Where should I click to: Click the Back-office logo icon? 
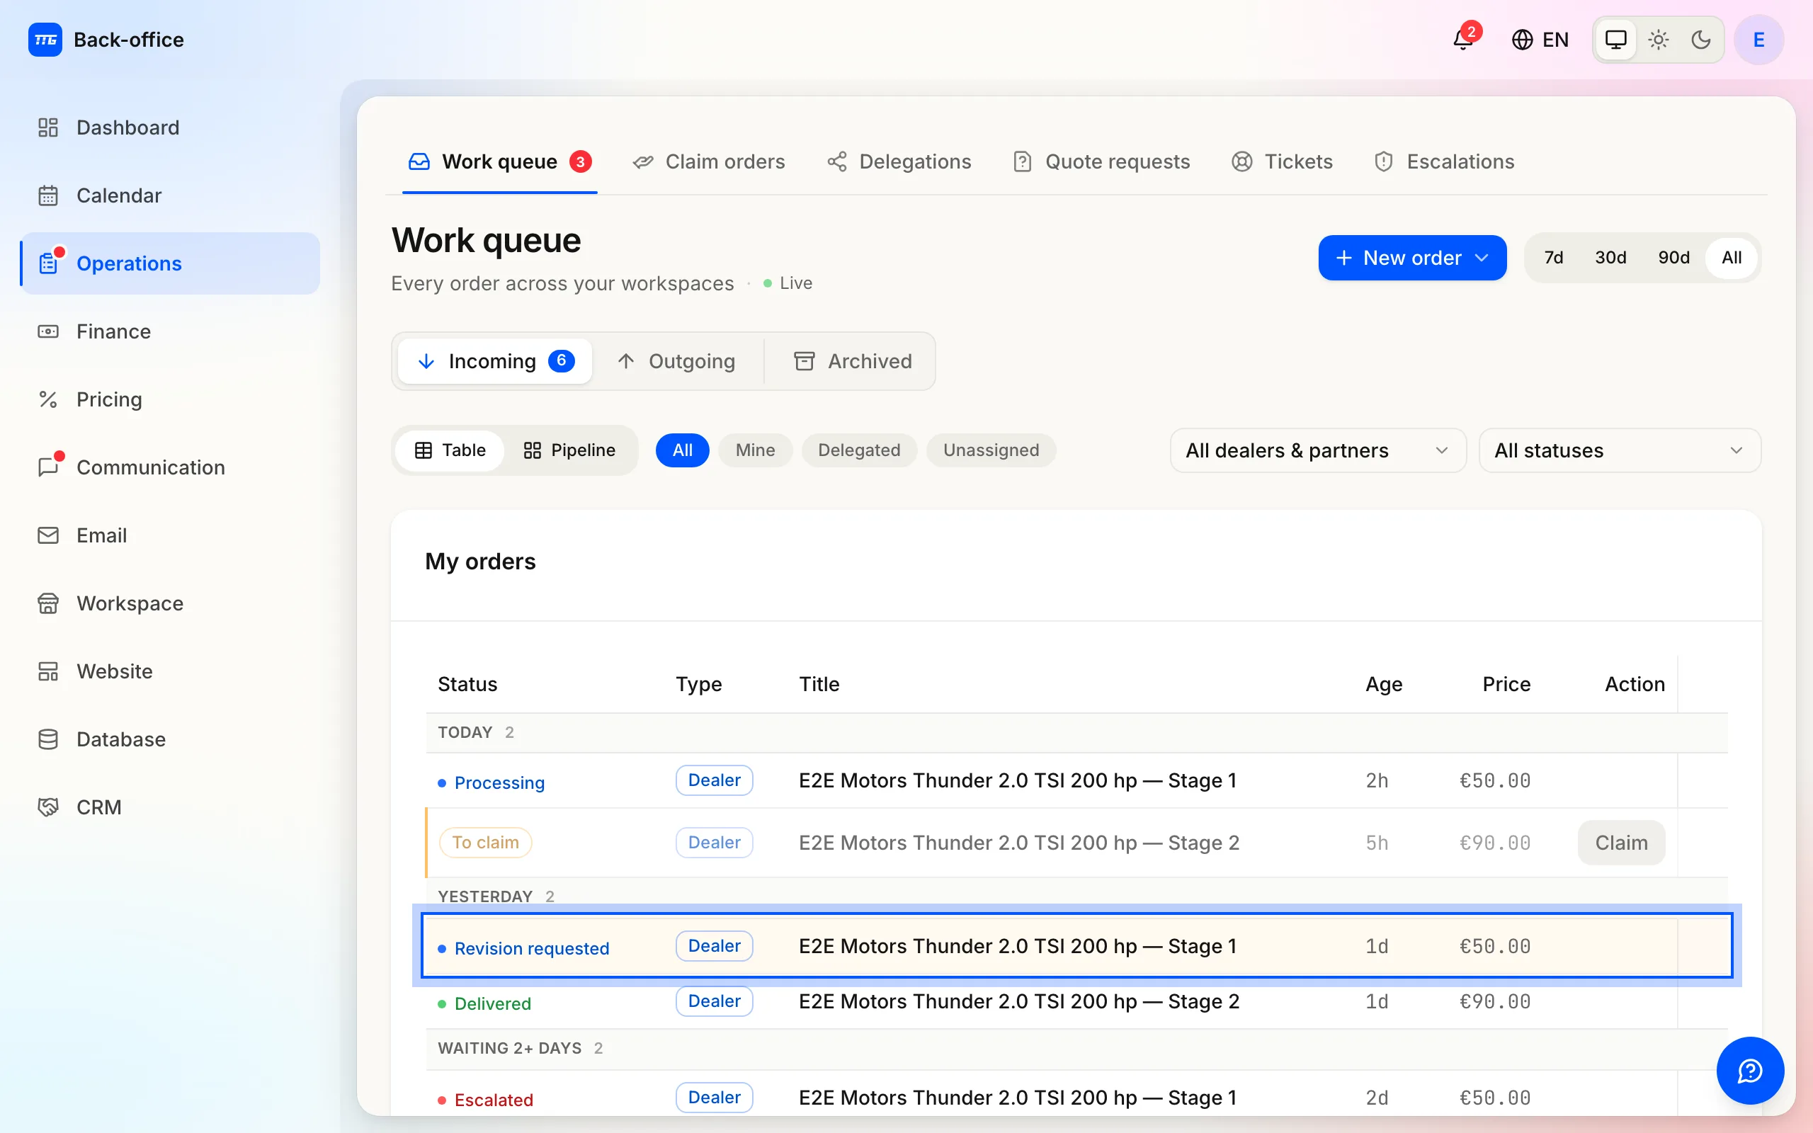coord(45,40)
